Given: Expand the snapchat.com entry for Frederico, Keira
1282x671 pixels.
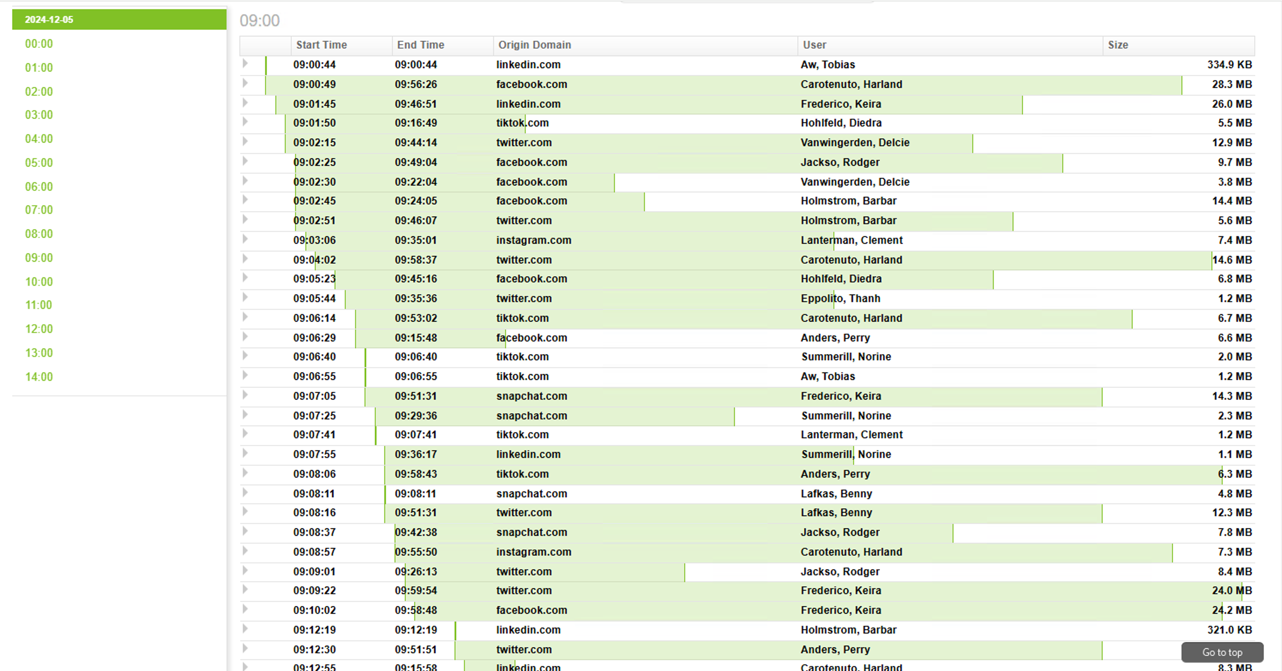Looking at the screenshot, I should click(245, 396).
